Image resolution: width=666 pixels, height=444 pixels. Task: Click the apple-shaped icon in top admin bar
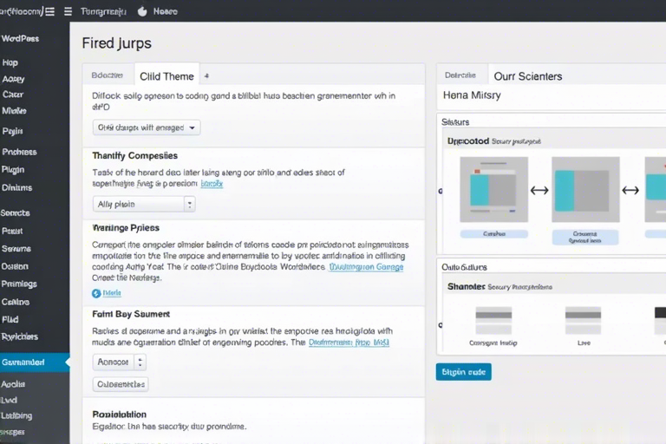point(140,11)
